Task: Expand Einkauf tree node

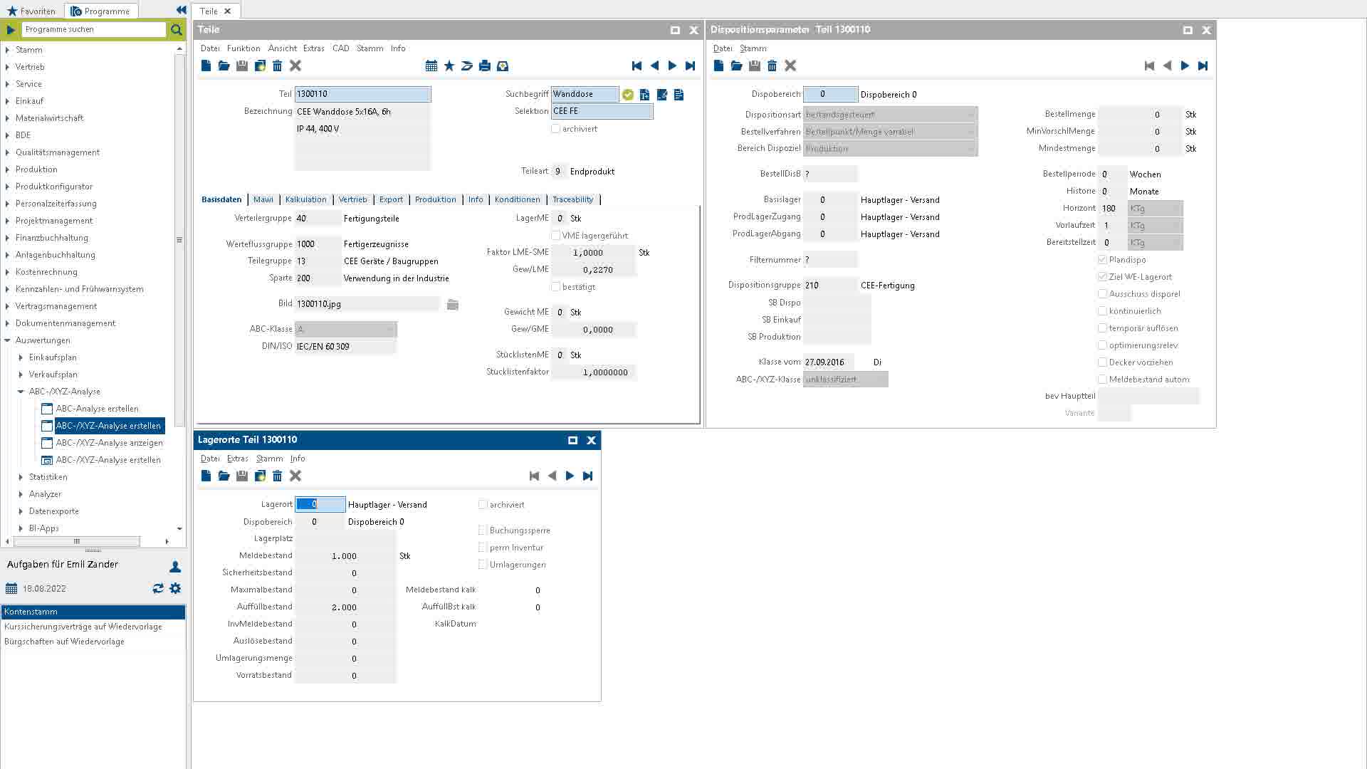Action: point(7,101)
